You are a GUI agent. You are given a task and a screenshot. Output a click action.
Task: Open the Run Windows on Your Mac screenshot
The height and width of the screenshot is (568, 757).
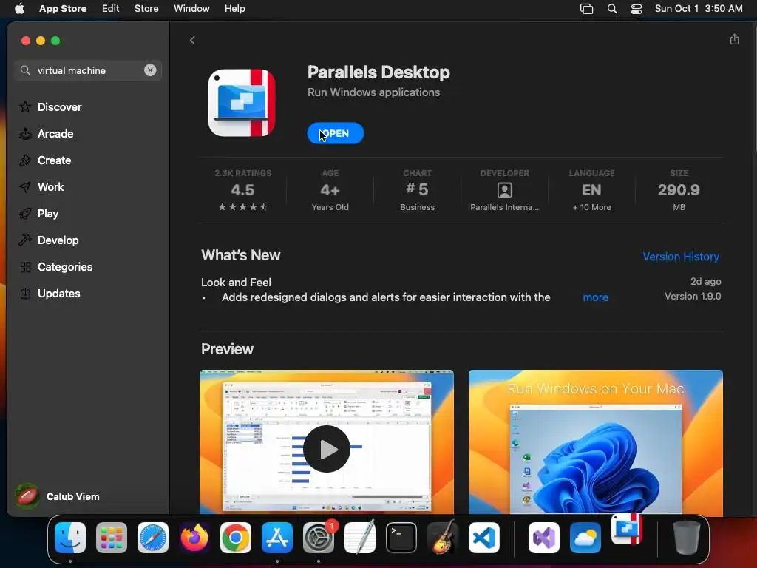point(595,442)
